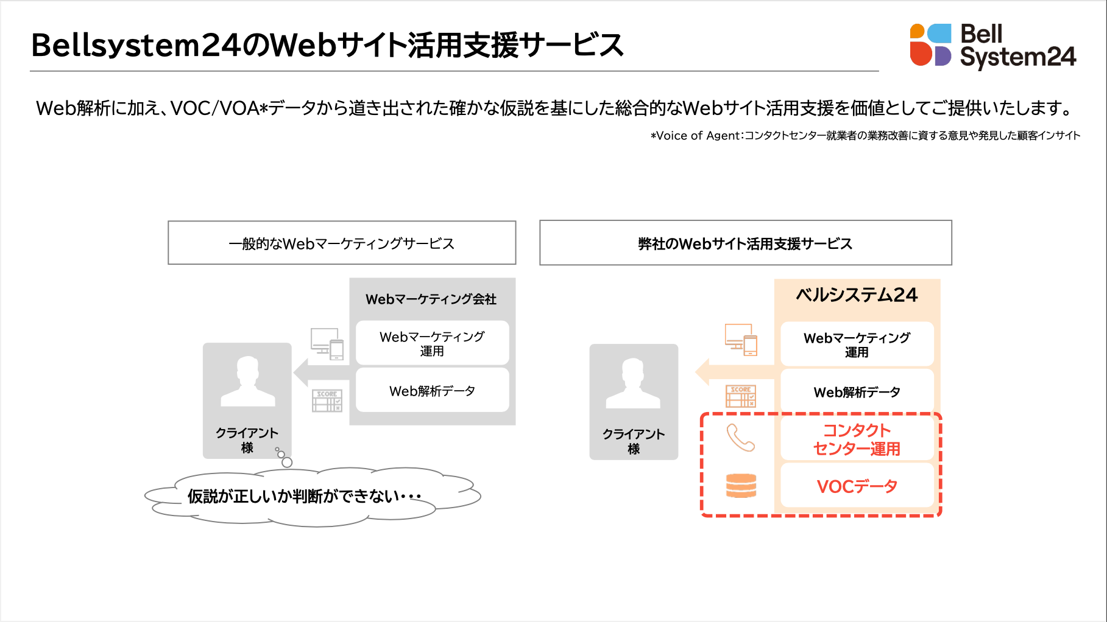Select orange panel's Webマーケティング運用 box
The width and height of the screenshot is (1107, 622).
tap(857, 344)
